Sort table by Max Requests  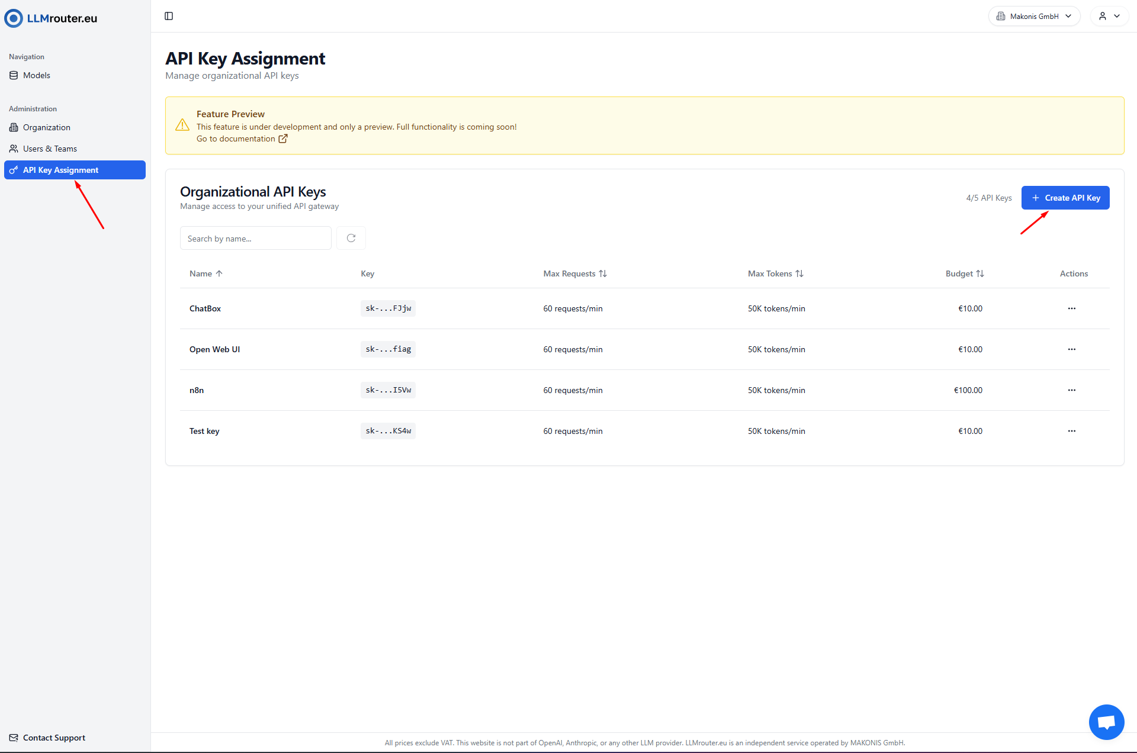(574, 273)
